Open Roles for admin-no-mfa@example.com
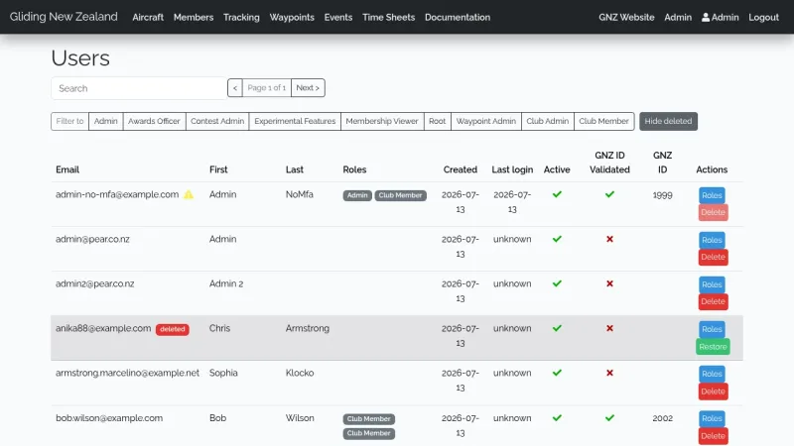The height and width of the screenshot is (446, 794). (x=712, y=195)
